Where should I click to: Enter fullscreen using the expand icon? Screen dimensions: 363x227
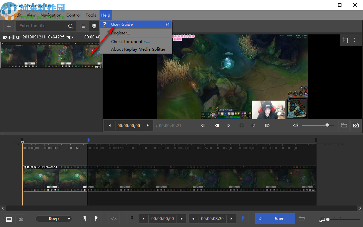click(x=357, y=40)
